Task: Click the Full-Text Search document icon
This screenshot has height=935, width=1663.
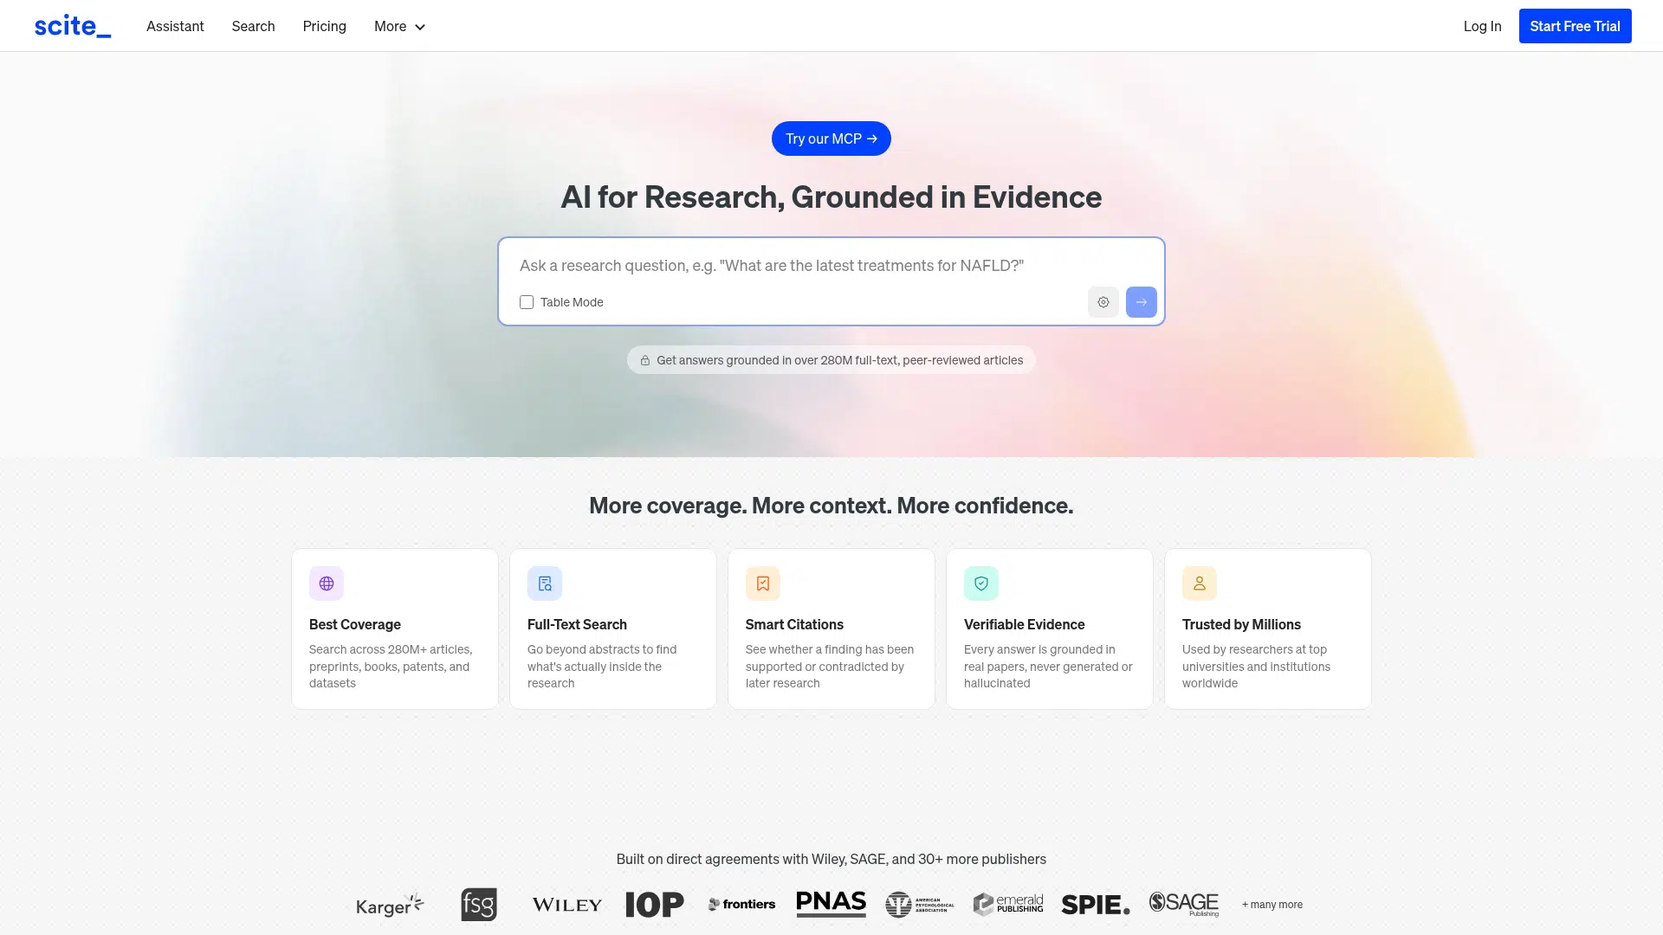Action: click(x=545, y=584)
